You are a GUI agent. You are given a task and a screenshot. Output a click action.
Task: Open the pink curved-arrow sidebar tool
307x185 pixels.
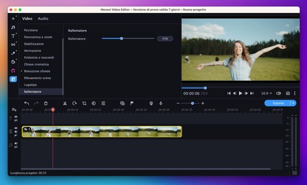[x=13, y=70]
